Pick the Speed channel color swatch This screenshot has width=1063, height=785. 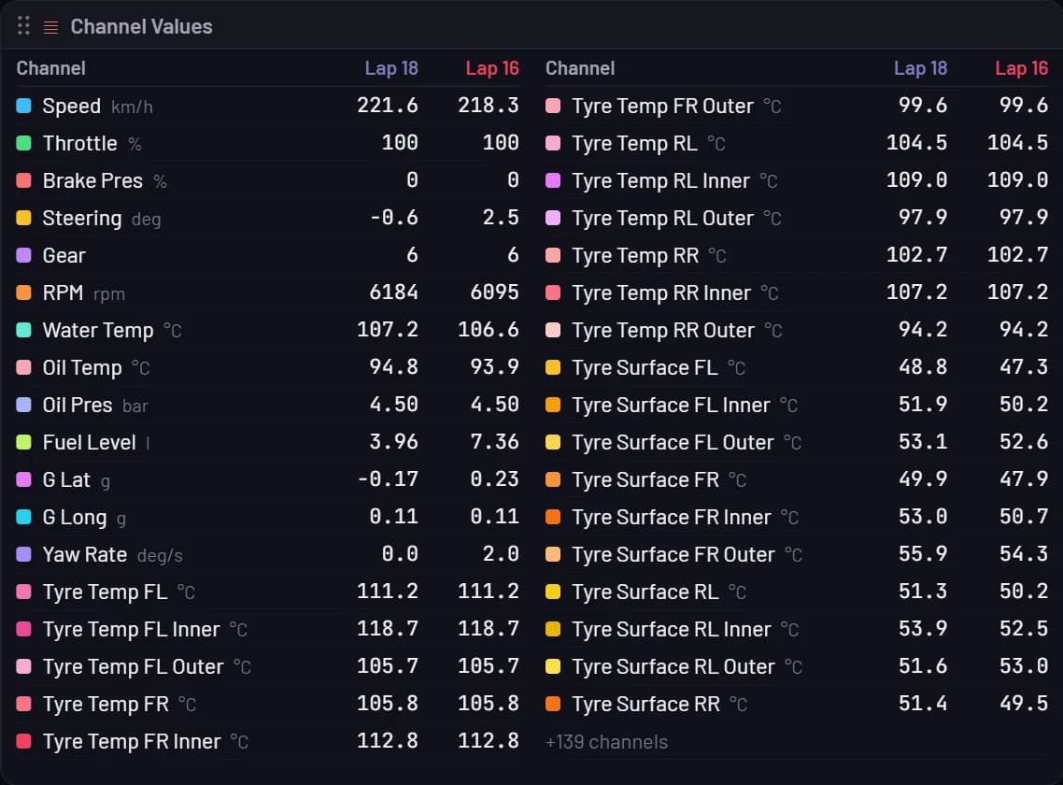[x=23, y=106]
